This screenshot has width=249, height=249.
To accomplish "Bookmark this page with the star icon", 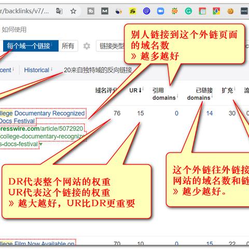I will pos(73,11).
